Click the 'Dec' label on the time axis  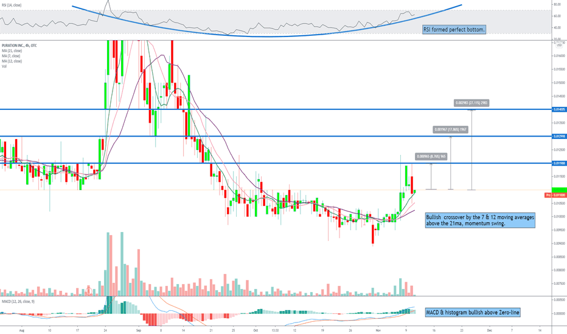click(489, 330)
